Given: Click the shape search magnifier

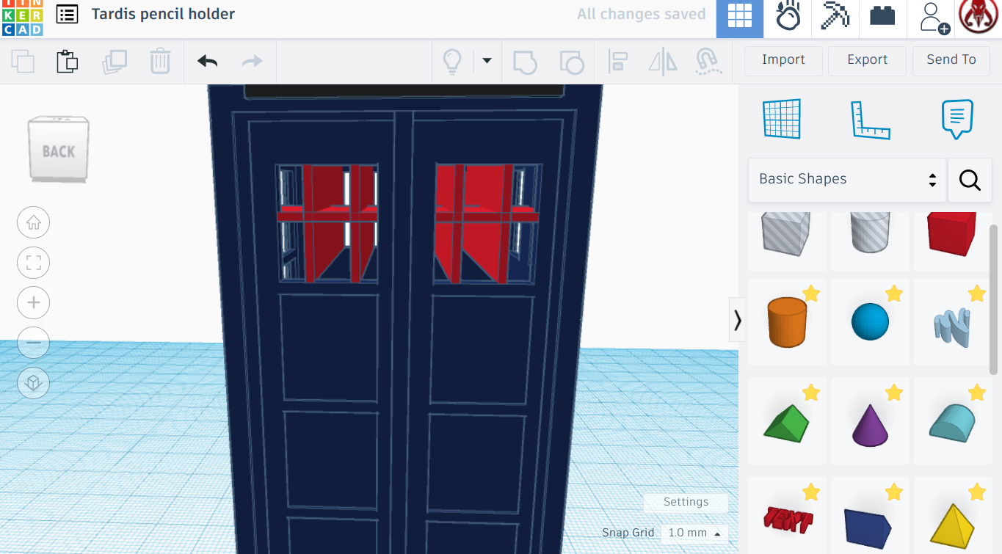Looking at the screenshot, I should point(970,180).
